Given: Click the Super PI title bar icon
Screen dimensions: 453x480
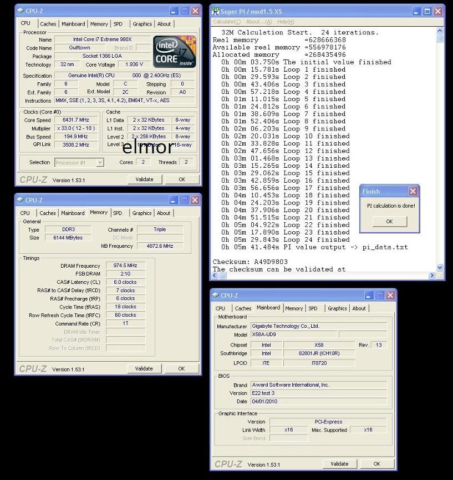Looking at the screenshot, I should (216, 11).
